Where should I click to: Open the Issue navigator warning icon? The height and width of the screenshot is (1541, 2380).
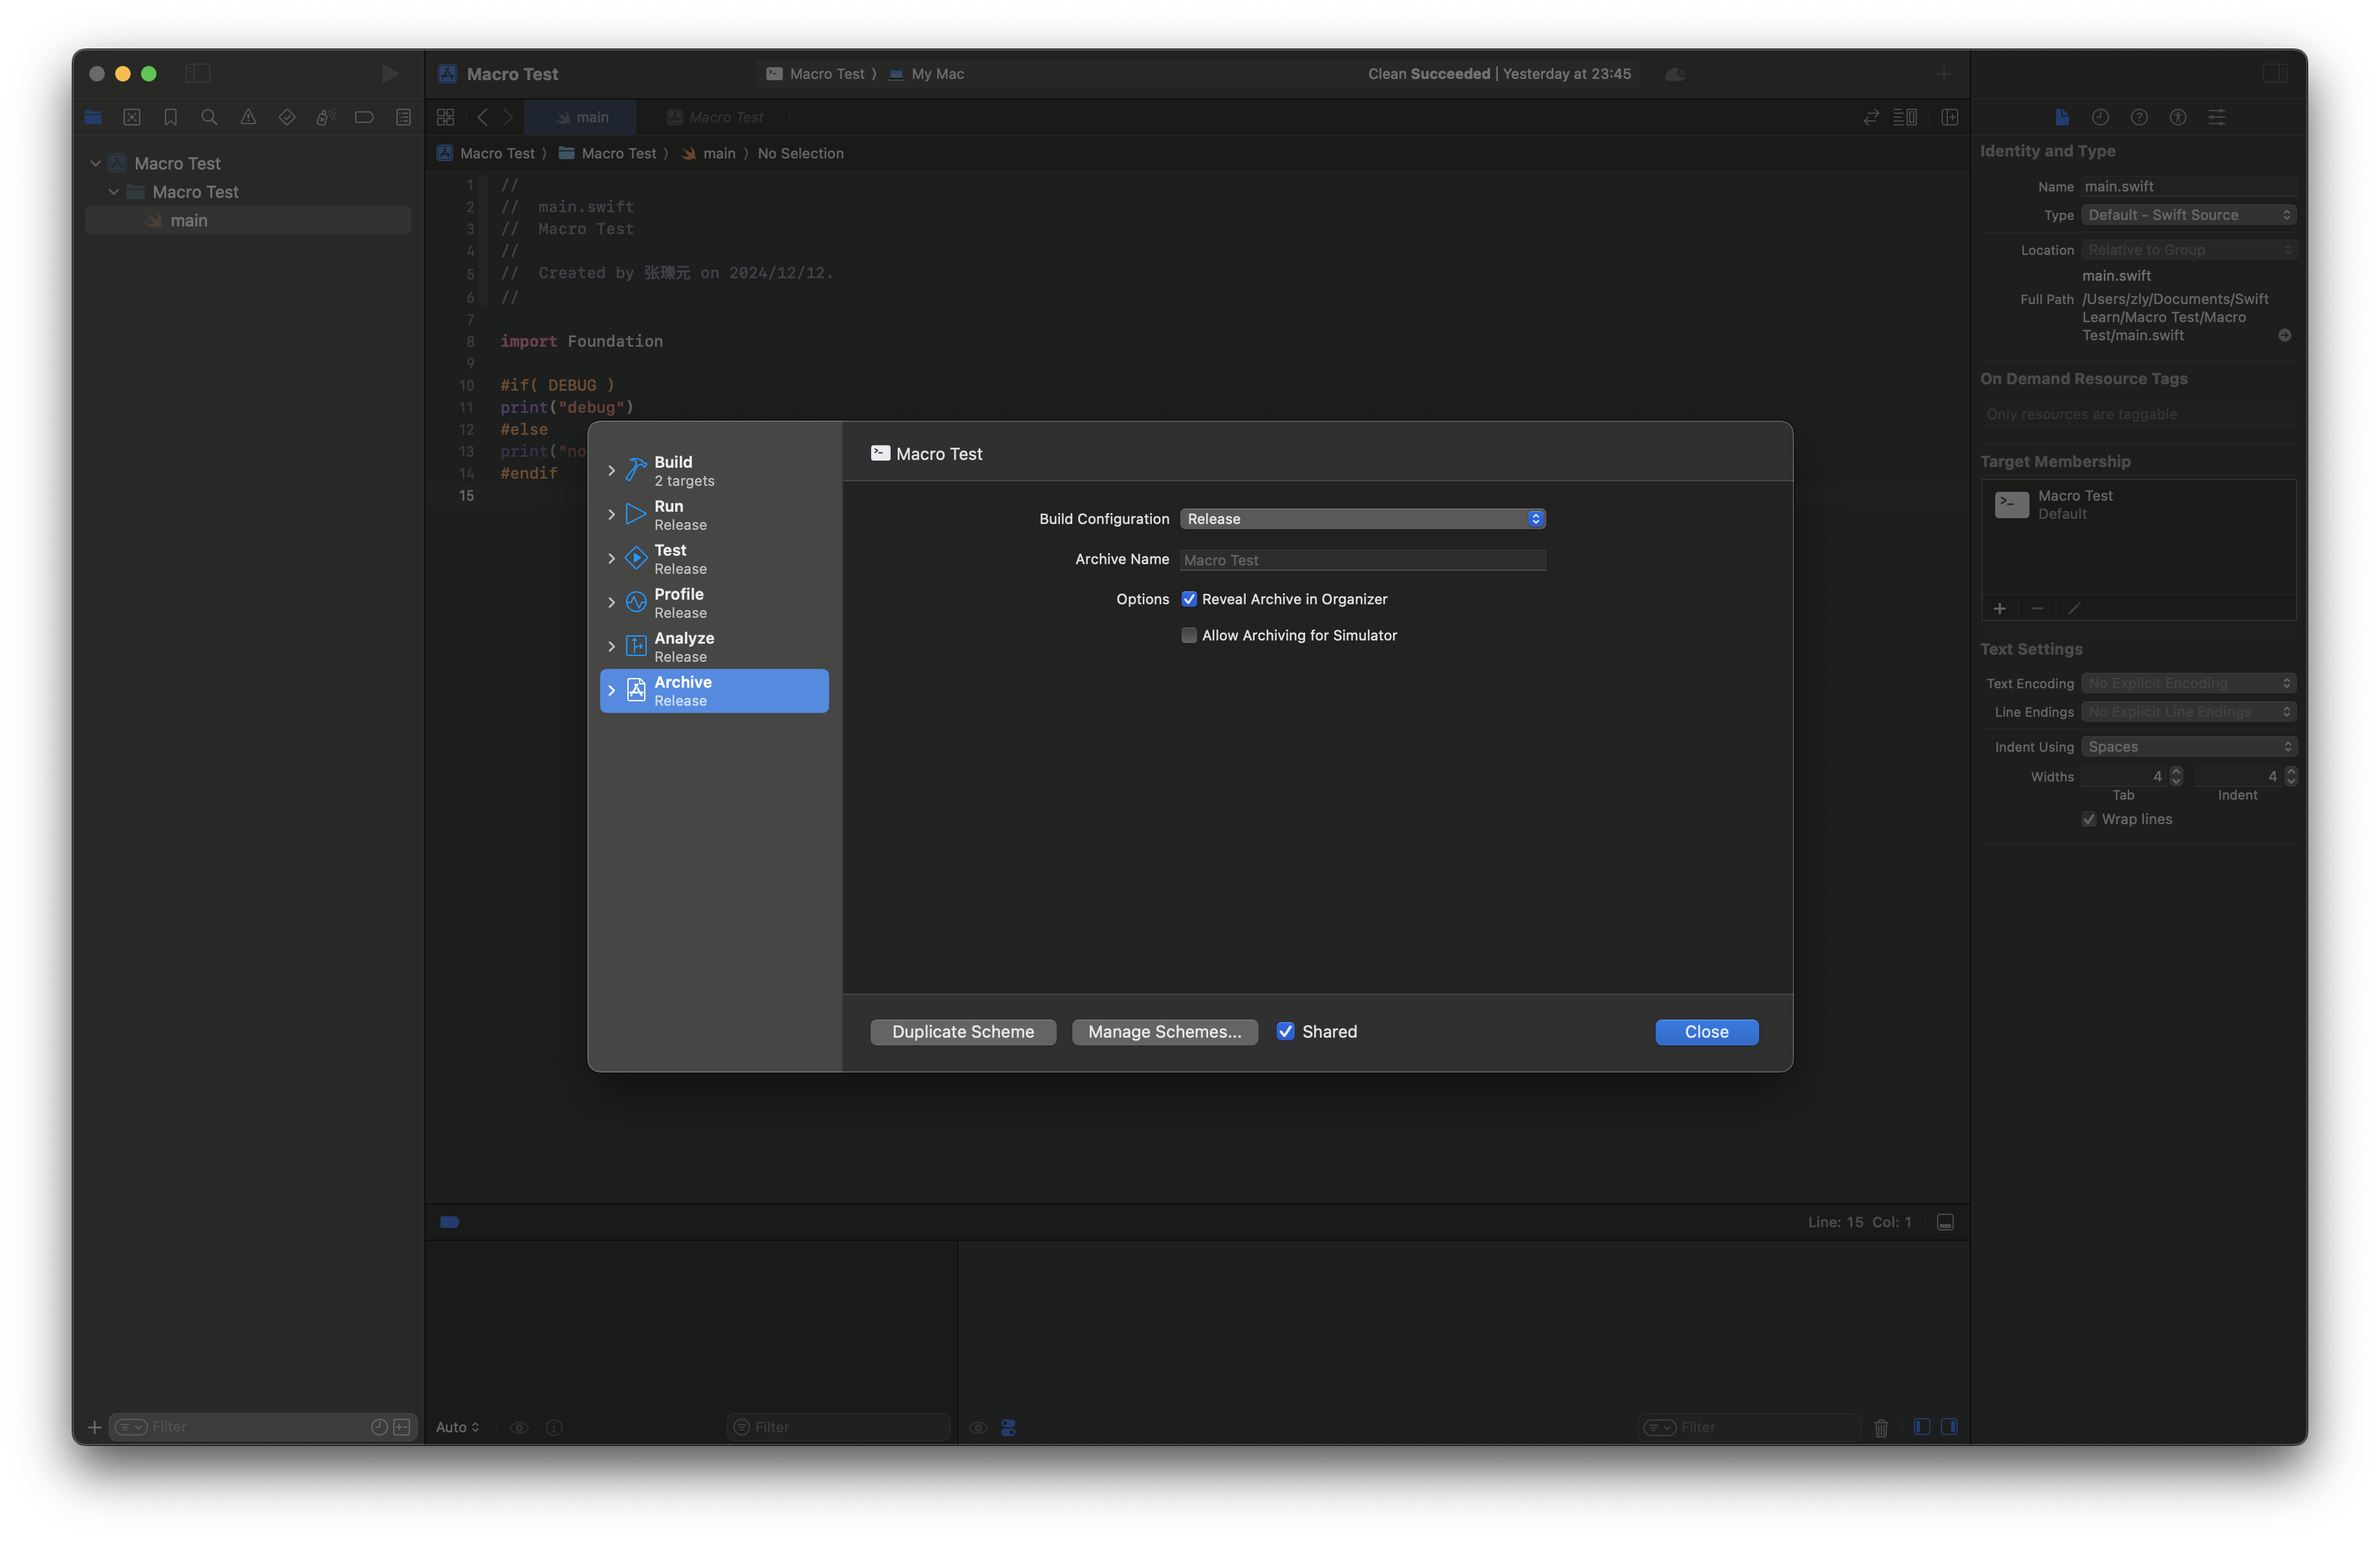[x=248, y=117]
